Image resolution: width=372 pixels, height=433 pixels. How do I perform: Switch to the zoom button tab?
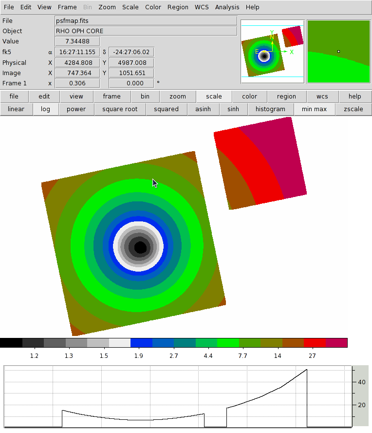click(x=178, y=97)
